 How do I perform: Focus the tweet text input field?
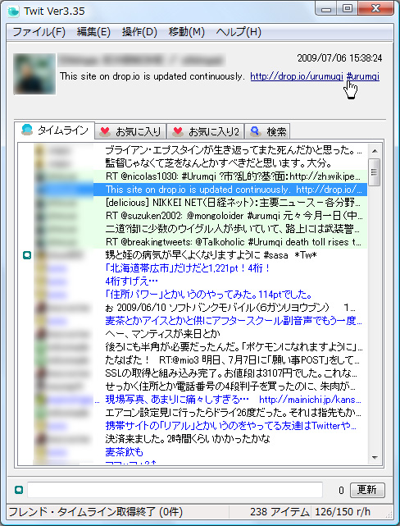click(x=175, y=490)
